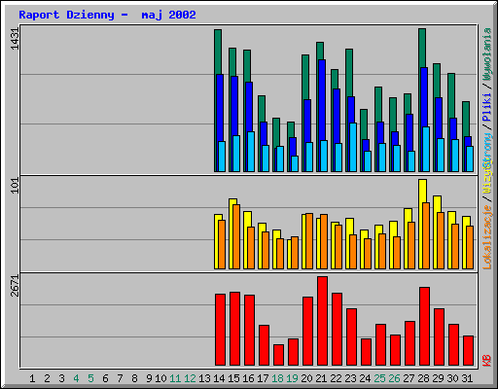Select green weekend day 11 label
This screenshot has height=389, width=498.
pos(175,378)
